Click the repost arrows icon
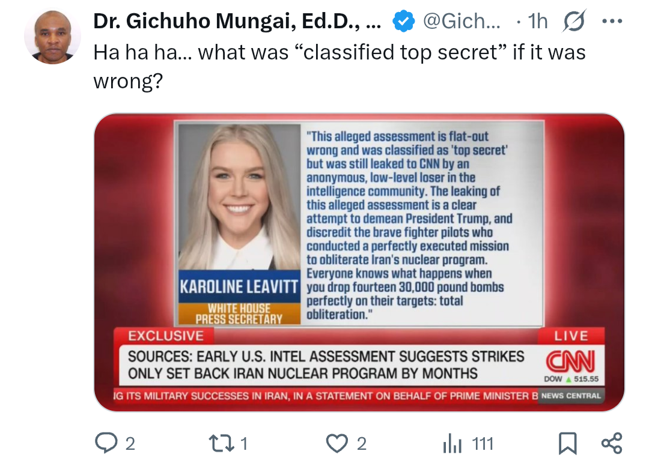The image size is (649, 472). [221, 443]
